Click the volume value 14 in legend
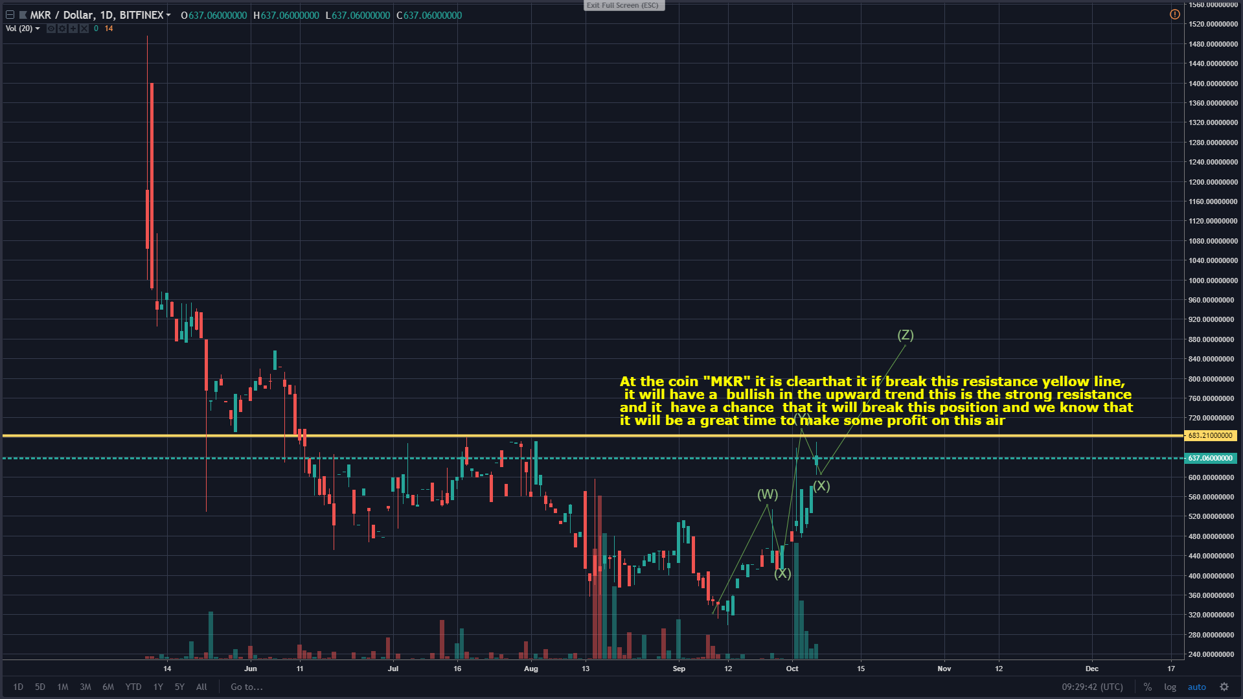Image resolution: width=1243 pixels, height=699 pixels. [109, 29]
